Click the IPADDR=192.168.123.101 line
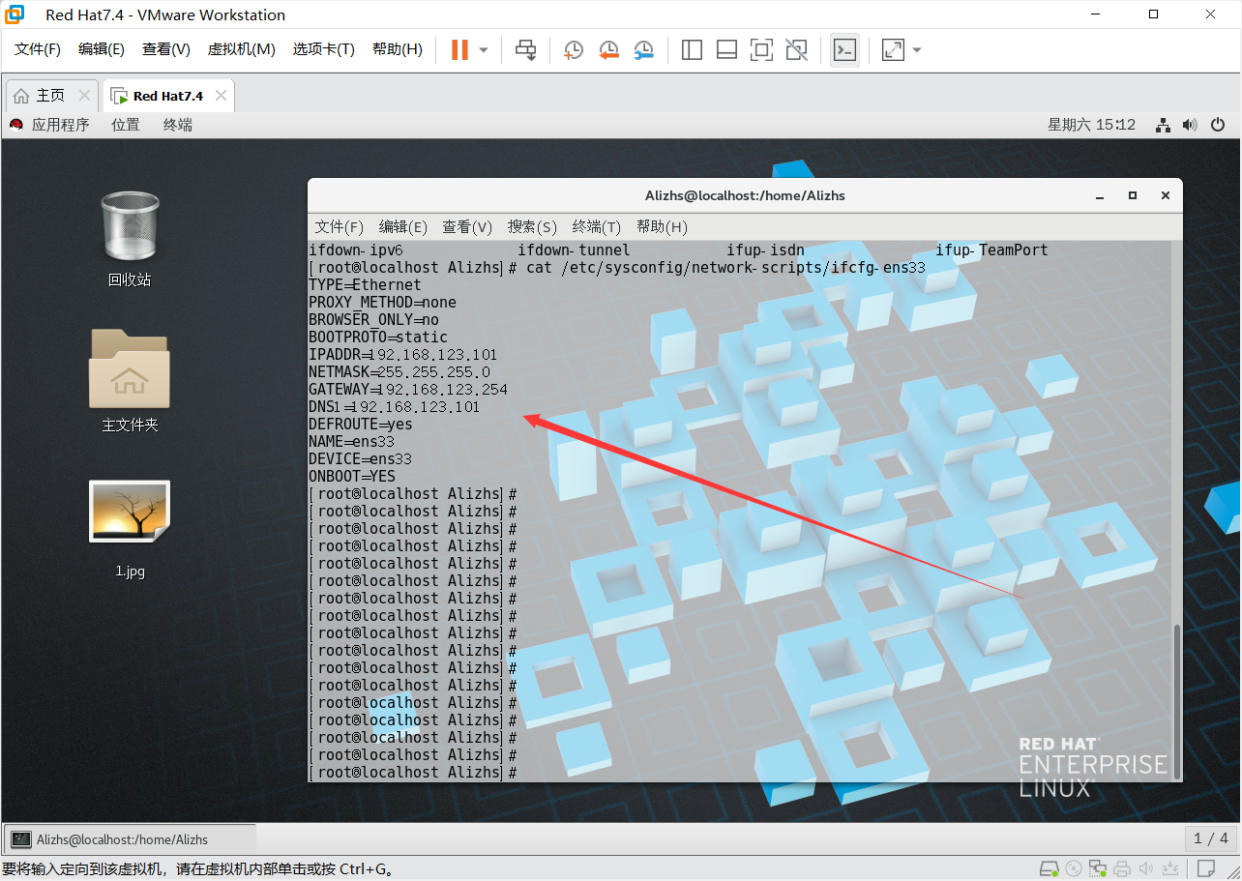The image size is (1242, 881). click(402, 355)
